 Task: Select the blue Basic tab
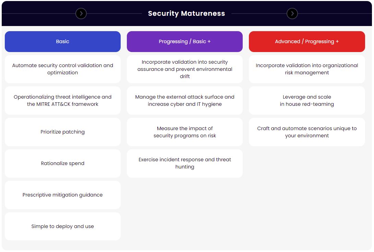tap(63, 41)
